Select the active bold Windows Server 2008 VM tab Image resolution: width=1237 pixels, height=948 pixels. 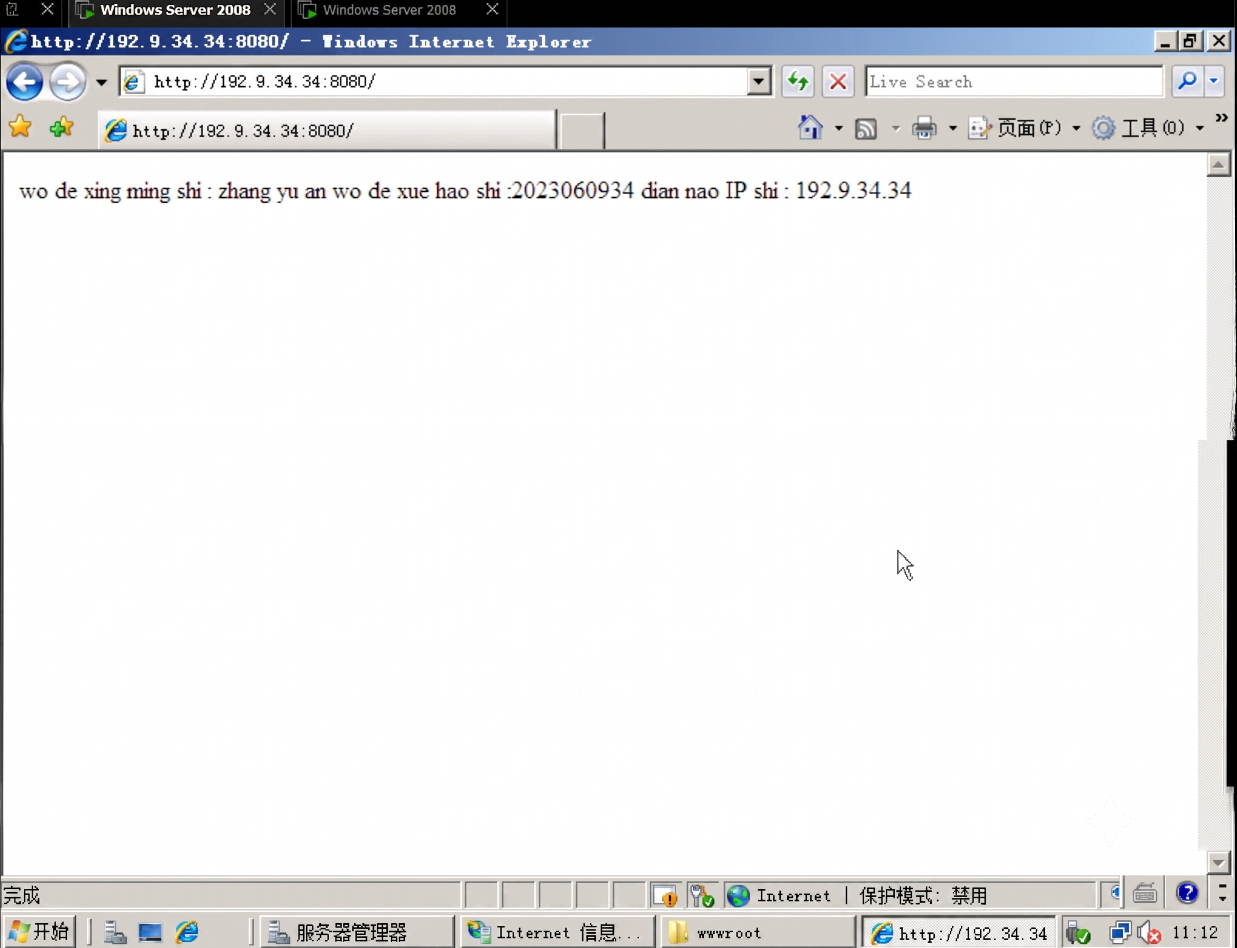[176, 10]
